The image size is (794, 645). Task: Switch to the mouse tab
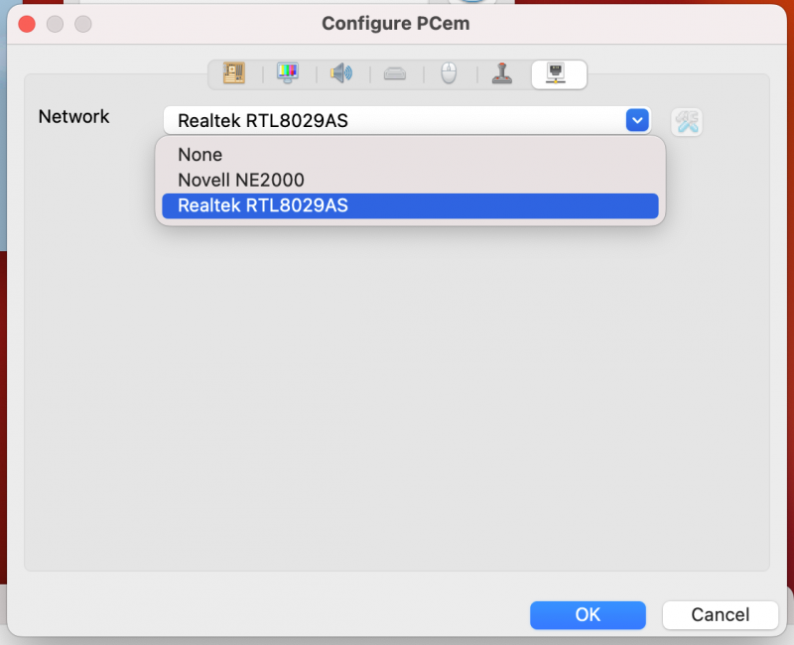coord(449,73)
